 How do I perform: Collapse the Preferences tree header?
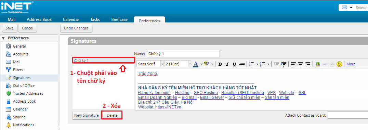(x=3, y=38)
